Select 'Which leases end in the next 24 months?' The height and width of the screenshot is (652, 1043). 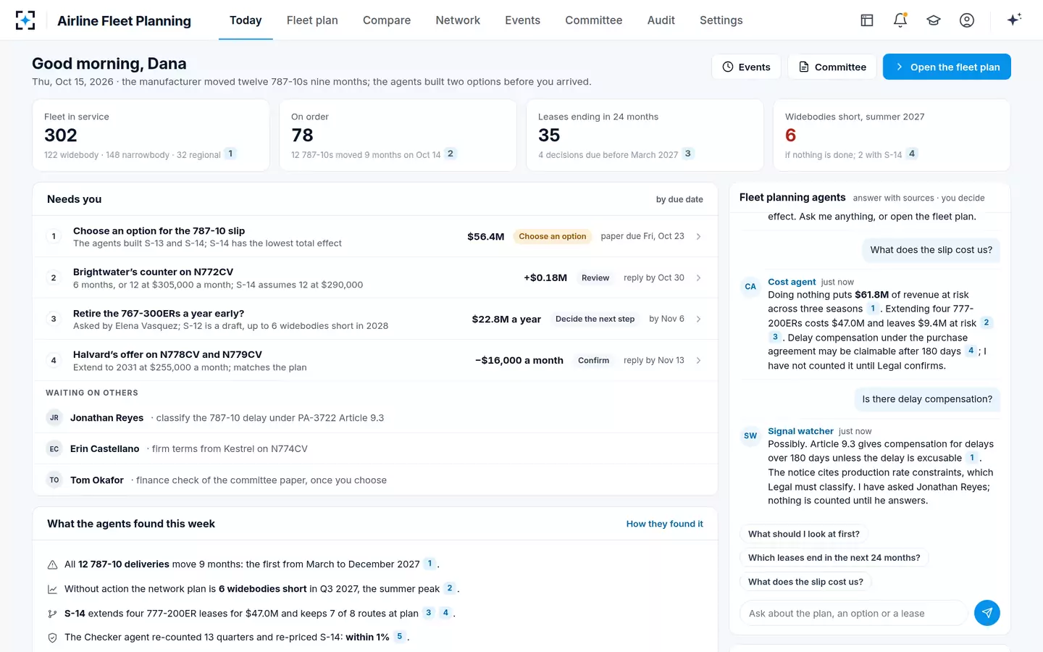point(834,558)
